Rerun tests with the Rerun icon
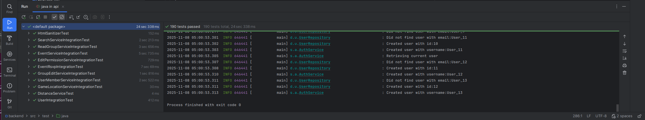645x120 pixels. click(24, 17)
